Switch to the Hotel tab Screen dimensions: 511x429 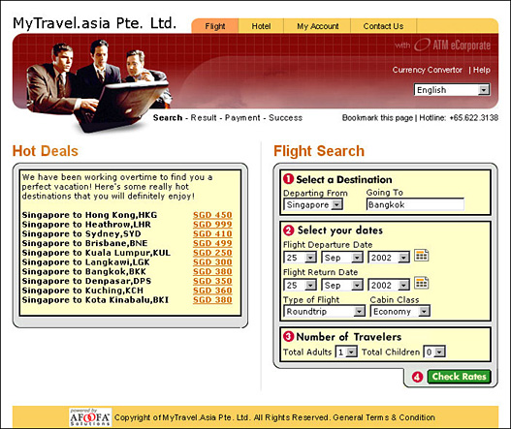click(261, 26)
